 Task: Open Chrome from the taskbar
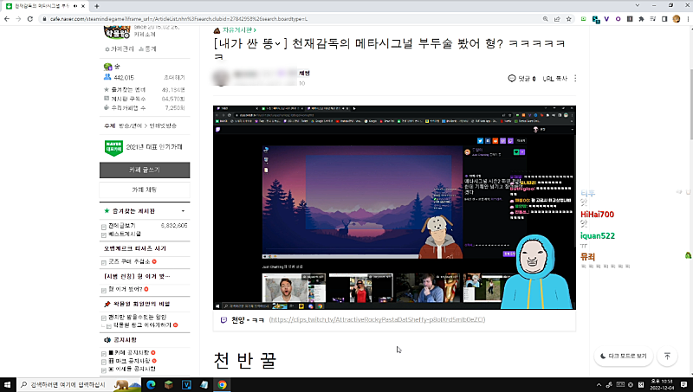pyautogui.click(x=223, y=384)
